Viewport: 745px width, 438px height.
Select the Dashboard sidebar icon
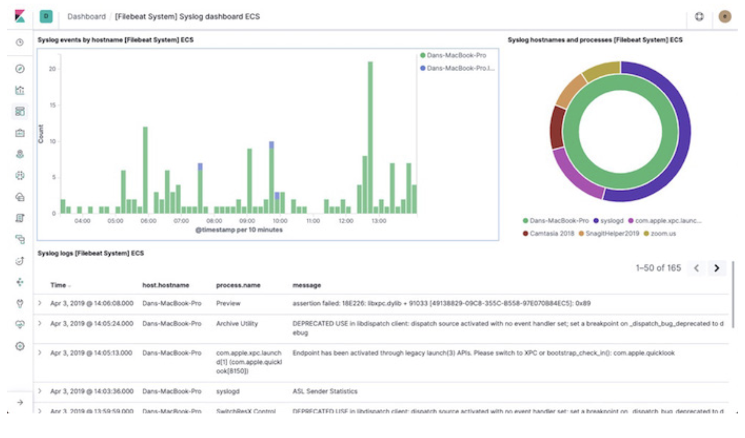point(20,111)
